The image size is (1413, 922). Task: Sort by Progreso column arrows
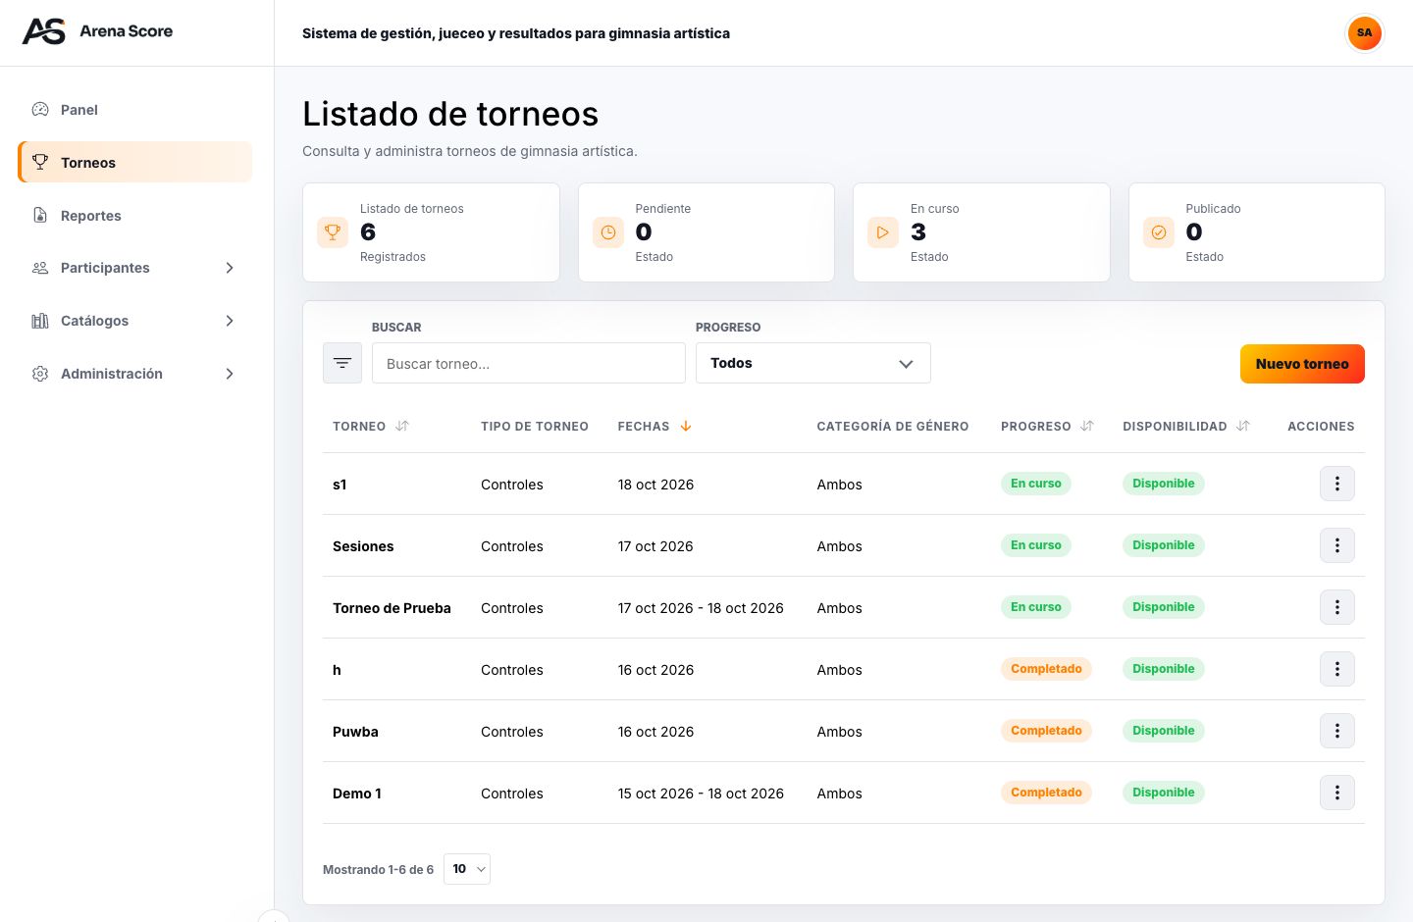point(1087,426)
